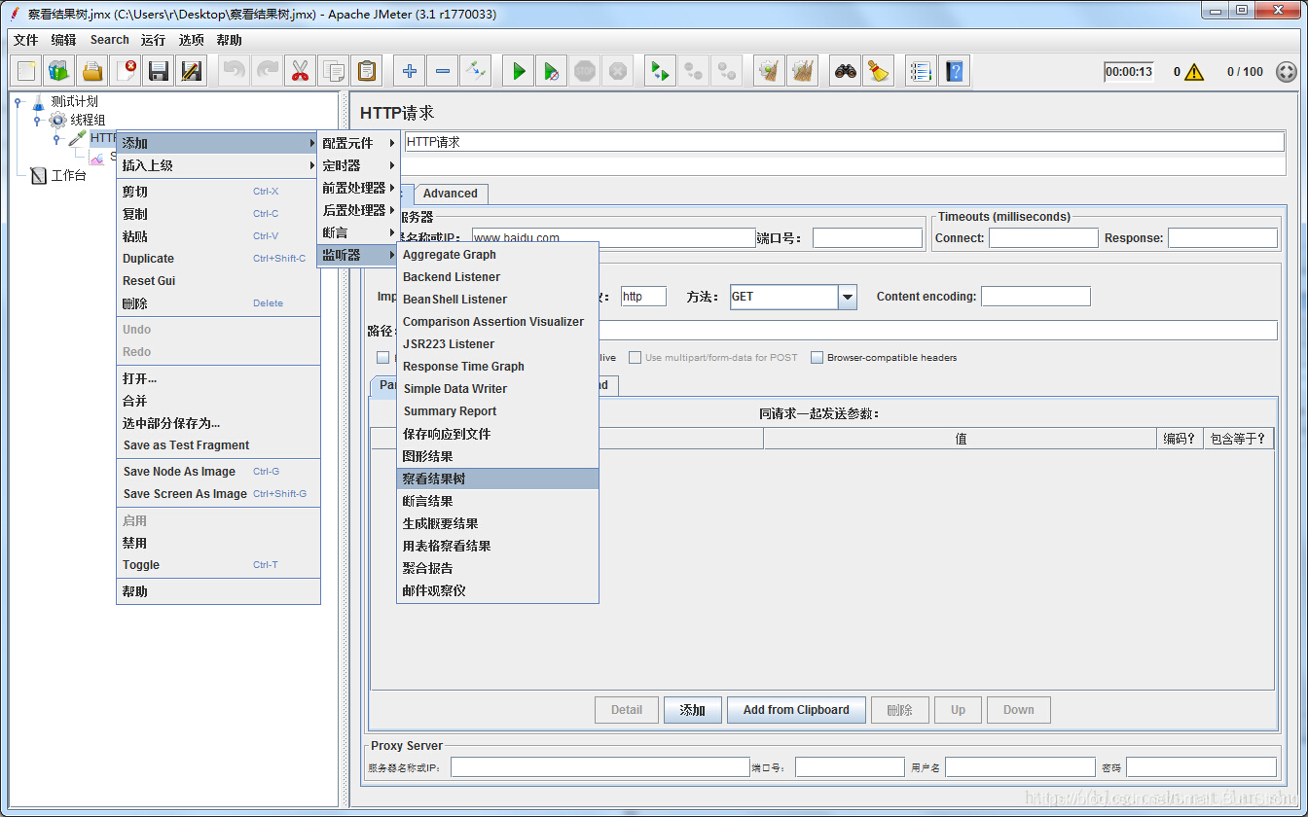The width and height of the screenshot is (1308, 817).
Task: Open the Help question mark icon
Action: click(954, 71)
